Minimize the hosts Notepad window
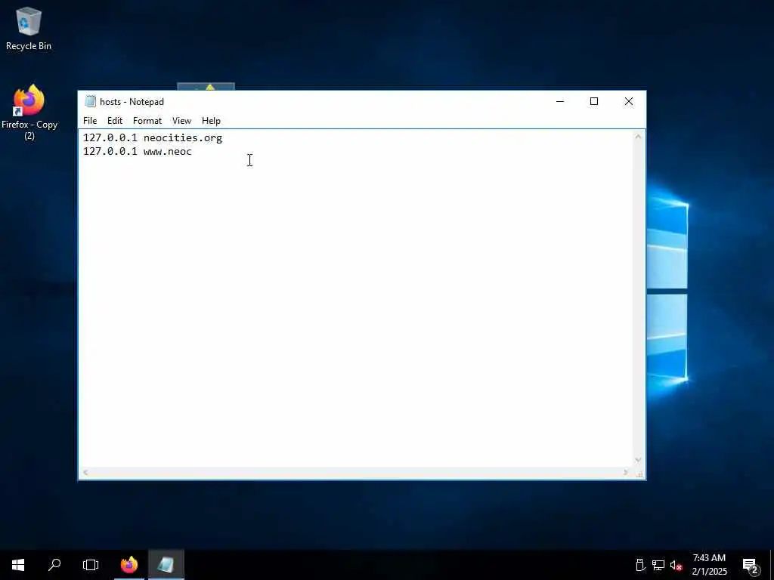The width and height of the screenshot is (774, 580). tap(560, 102)
